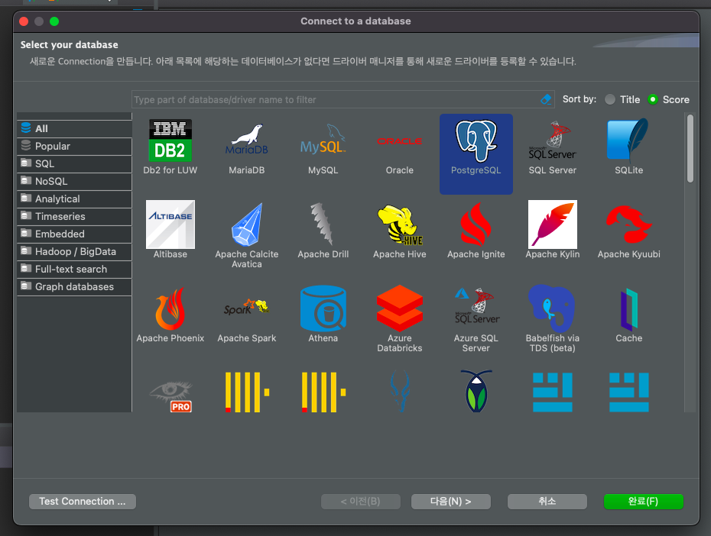Click the Test Connection button

click(x=83, y=502)
